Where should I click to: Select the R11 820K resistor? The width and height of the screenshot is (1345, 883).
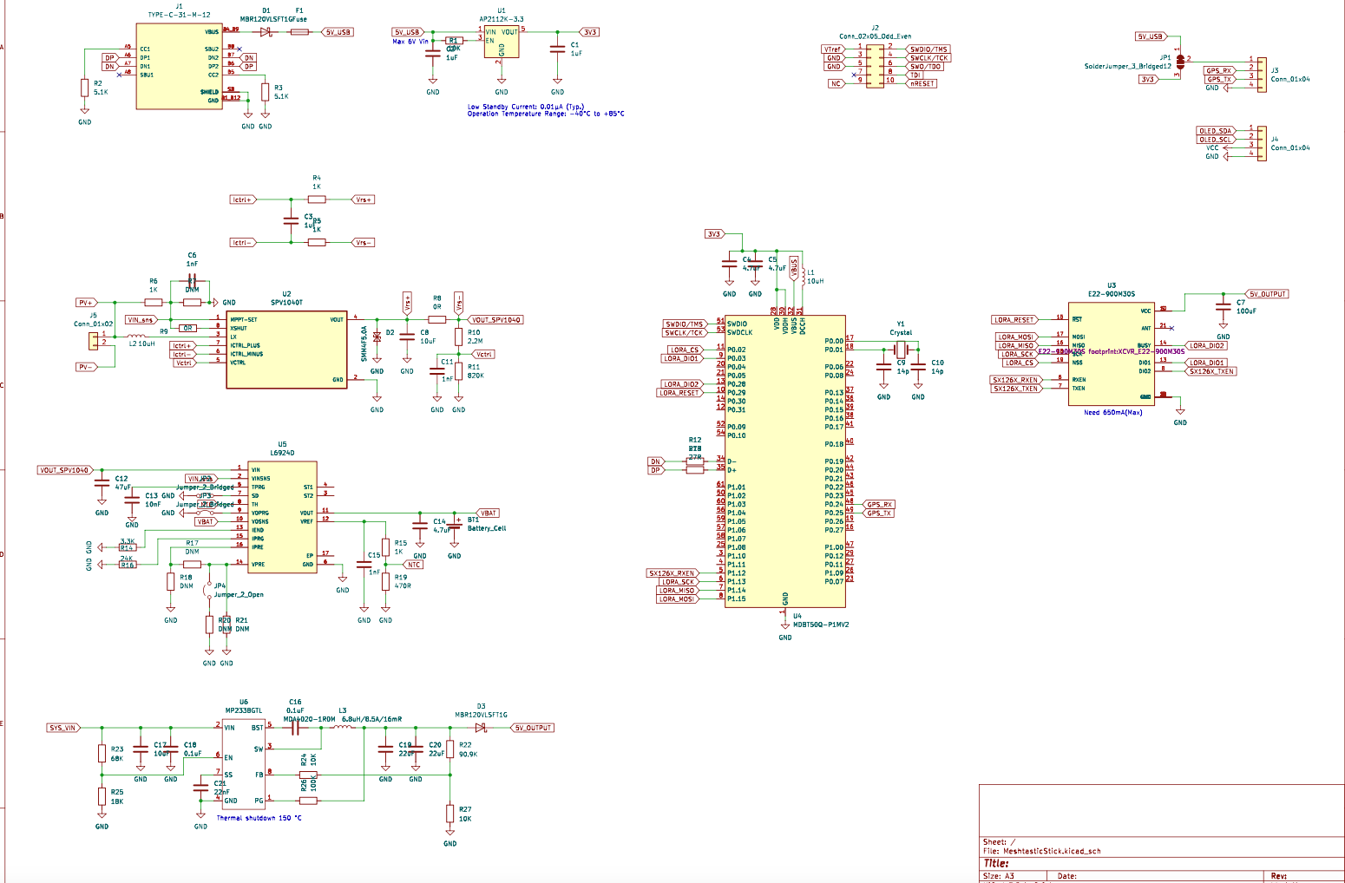tap(459, 370)
